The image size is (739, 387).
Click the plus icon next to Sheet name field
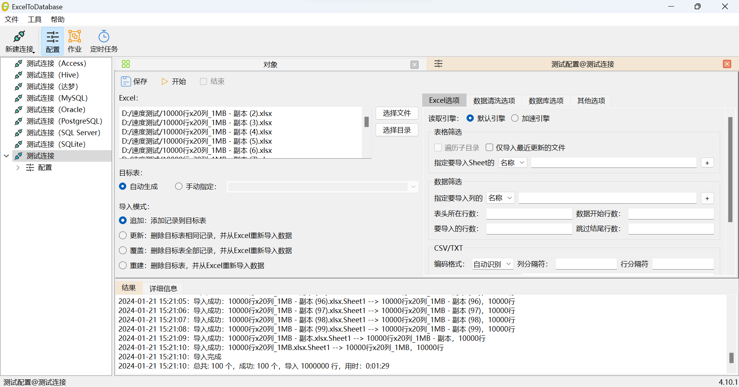point(707,163)
